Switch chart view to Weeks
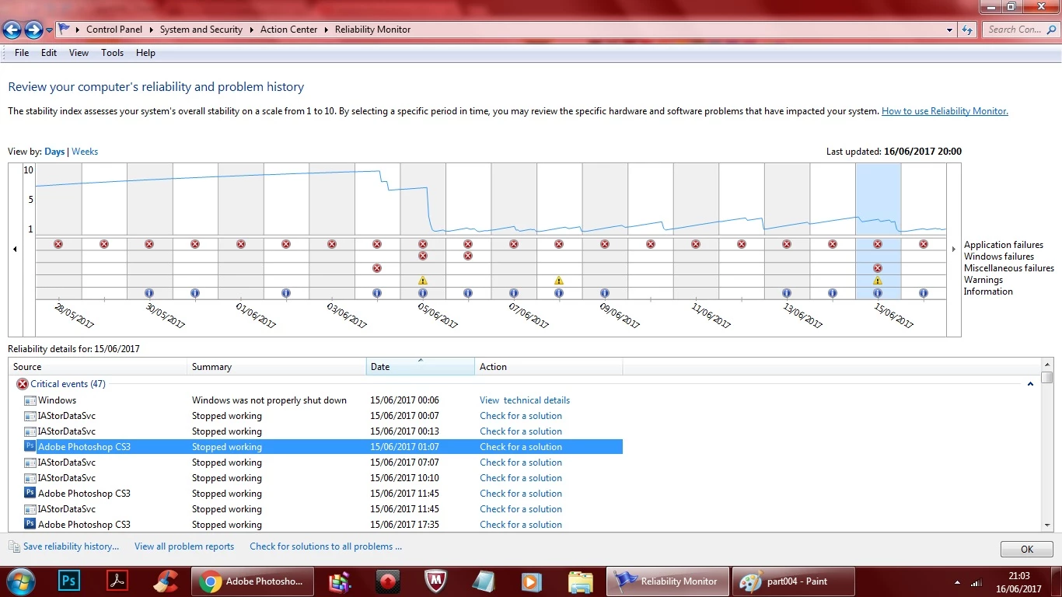This screenshot has height=597, width=1062. point(85,152)
